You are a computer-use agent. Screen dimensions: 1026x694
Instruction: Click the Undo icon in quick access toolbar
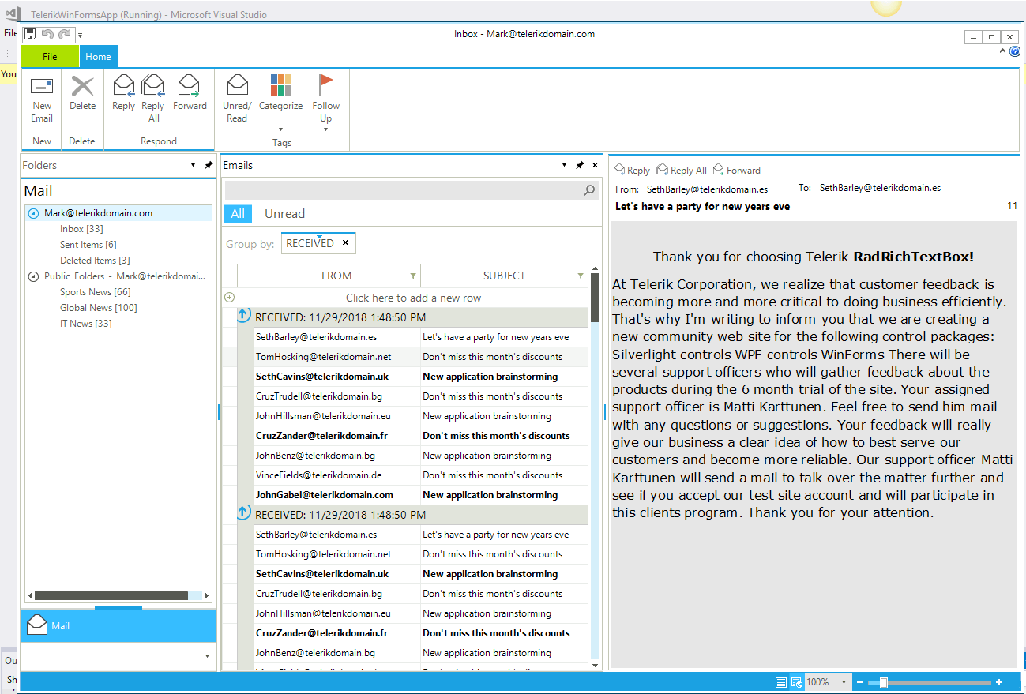(47, 34)
